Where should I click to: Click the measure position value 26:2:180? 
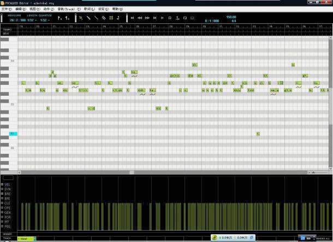(17, 20)
